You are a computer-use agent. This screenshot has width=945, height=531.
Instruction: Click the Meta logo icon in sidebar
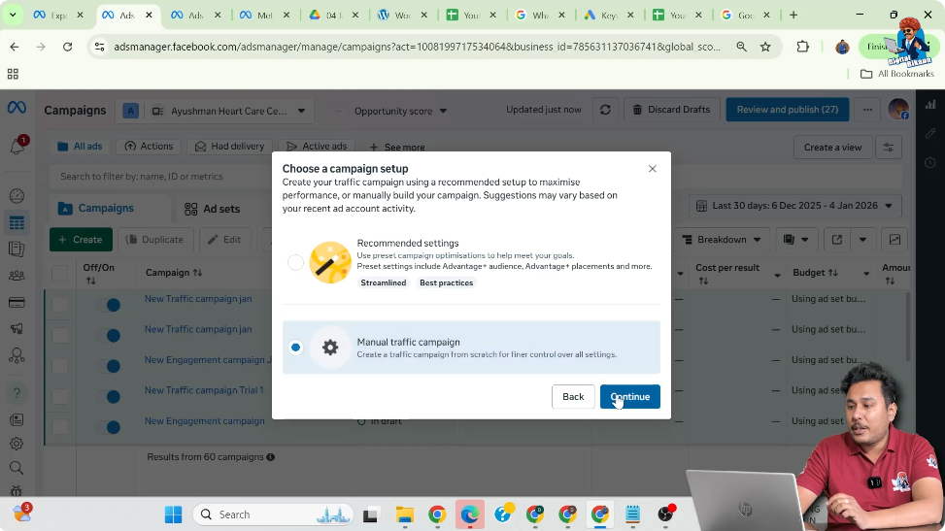pyautogui.click(x=17, y=108)
